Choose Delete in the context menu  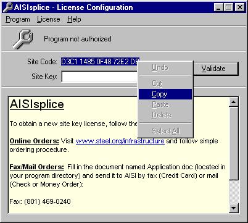point(165,115)
